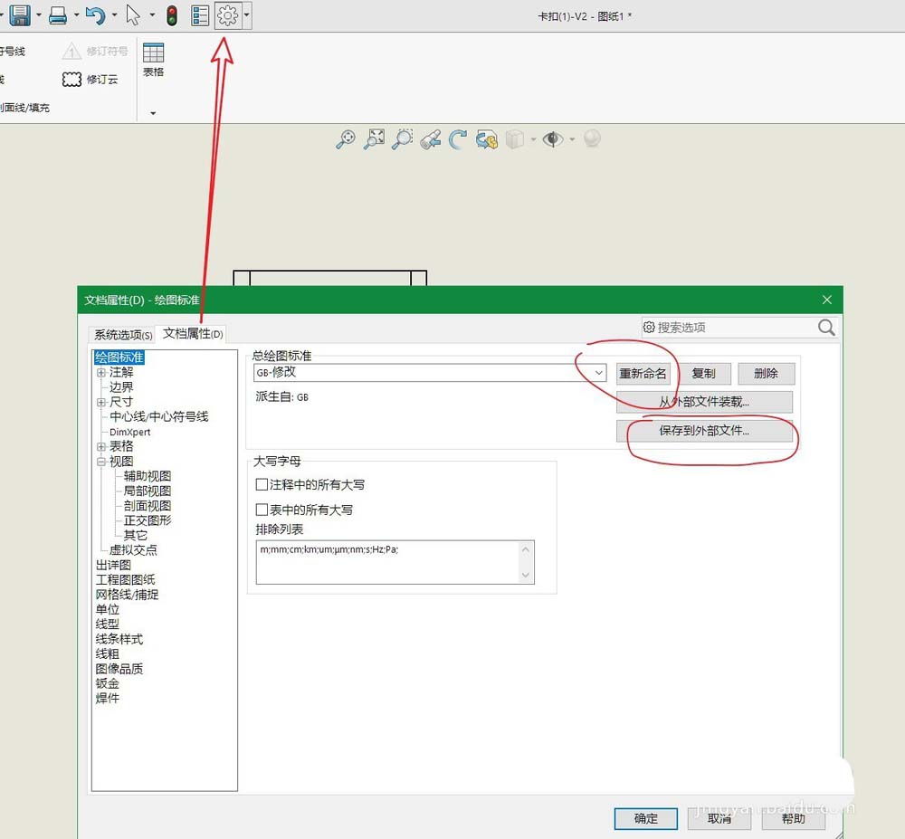
Task: Click the Save icon
Action: pos(20,14)
